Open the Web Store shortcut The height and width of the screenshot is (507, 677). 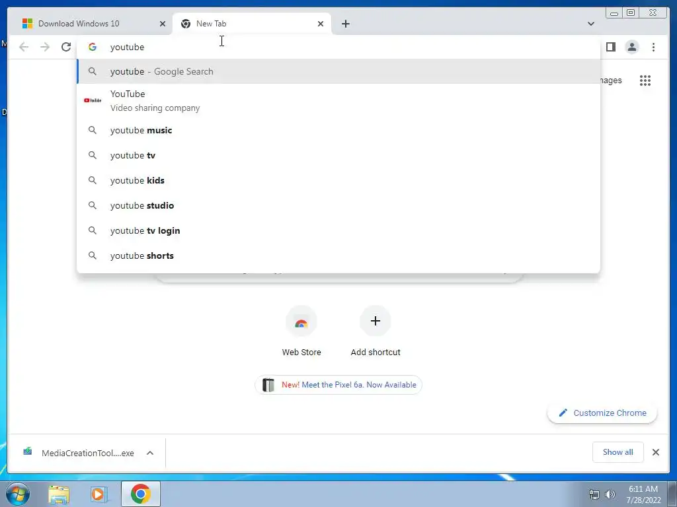(x=301, y=331)
